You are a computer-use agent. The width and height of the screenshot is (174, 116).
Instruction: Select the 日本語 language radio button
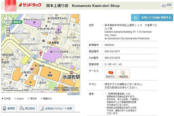coord(2,98)
